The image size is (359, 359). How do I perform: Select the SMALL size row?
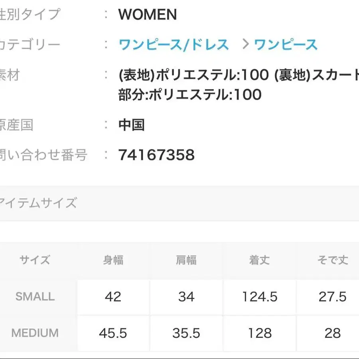[34, 297]
